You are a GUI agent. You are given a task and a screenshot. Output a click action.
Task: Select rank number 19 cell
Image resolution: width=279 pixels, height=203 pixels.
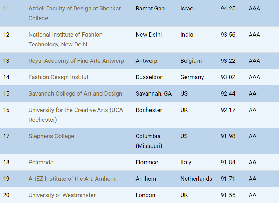pos(6,179)
